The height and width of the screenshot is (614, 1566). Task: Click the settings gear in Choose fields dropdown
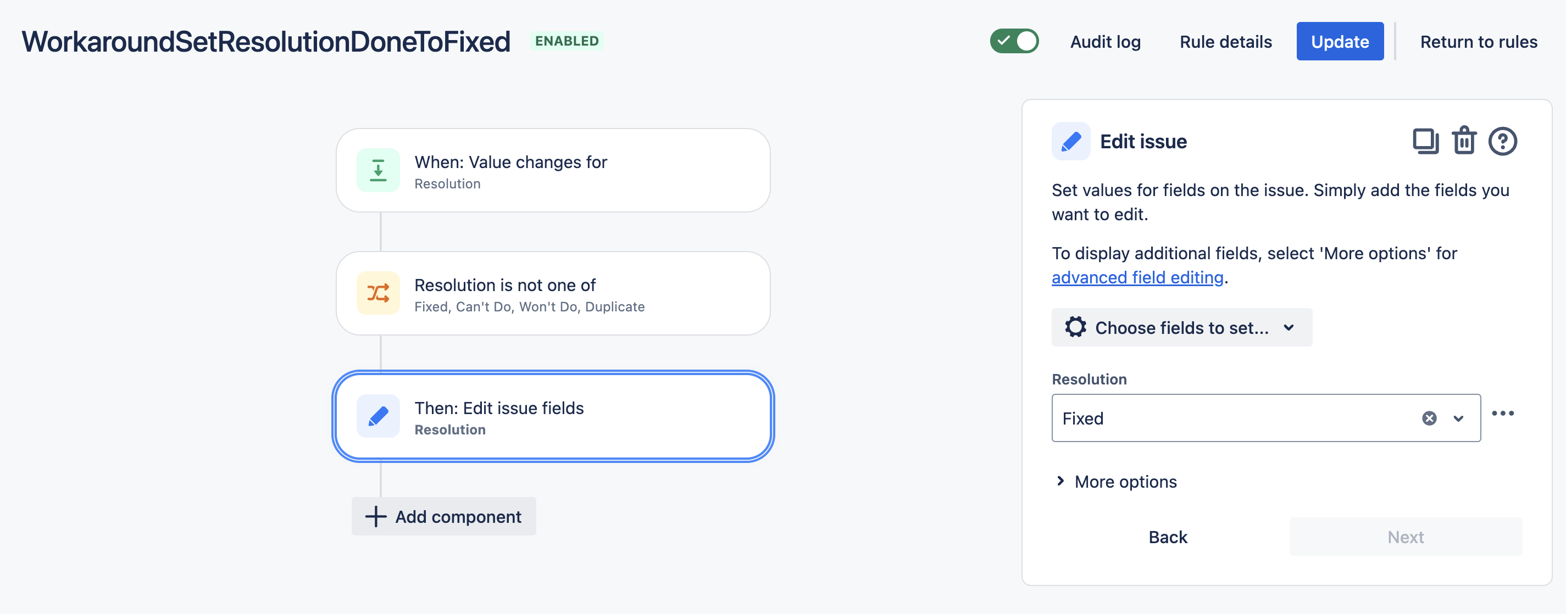click(1076, 326)
